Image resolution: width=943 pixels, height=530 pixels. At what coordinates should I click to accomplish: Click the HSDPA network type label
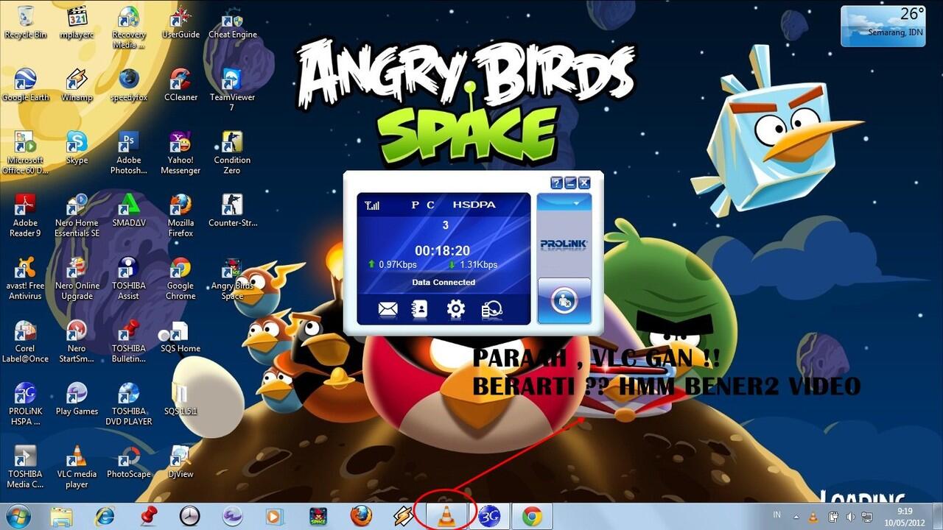pyautogui.click(x=474, y=205)
